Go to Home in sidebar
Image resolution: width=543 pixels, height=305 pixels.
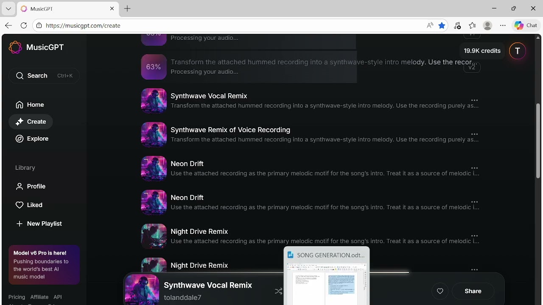click(30, 105)
